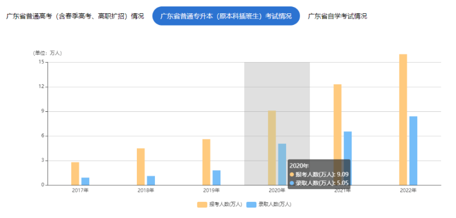Viewport: 456px width, 218px height.
Task: Click blue 录取人数 legend swatch
Action: click(x=251, y=204)
